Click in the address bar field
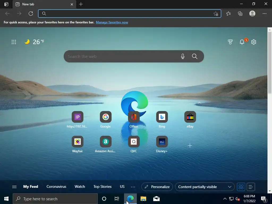 (129, 14)
